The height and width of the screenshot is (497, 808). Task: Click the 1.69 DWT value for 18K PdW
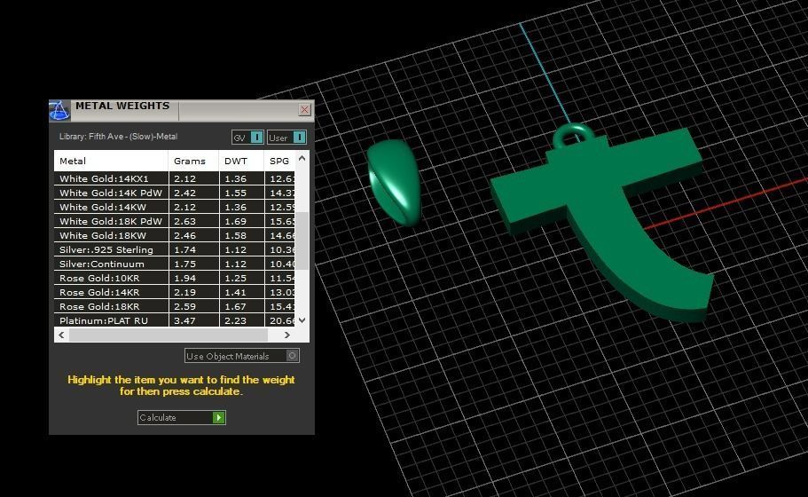(x=236, y=221)
